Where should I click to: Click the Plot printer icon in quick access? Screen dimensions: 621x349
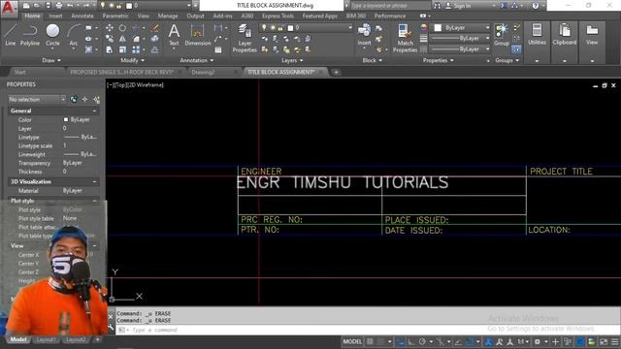[58, 6]
